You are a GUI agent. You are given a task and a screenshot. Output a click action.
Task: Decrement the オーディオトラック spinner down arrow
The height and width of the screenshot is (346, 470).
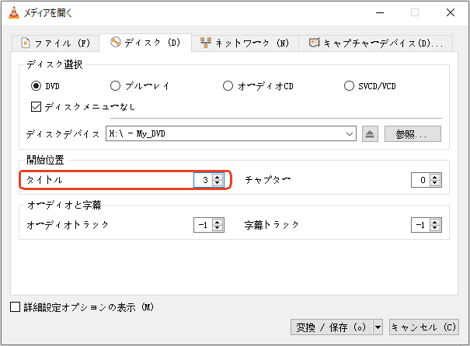(218, 228)
